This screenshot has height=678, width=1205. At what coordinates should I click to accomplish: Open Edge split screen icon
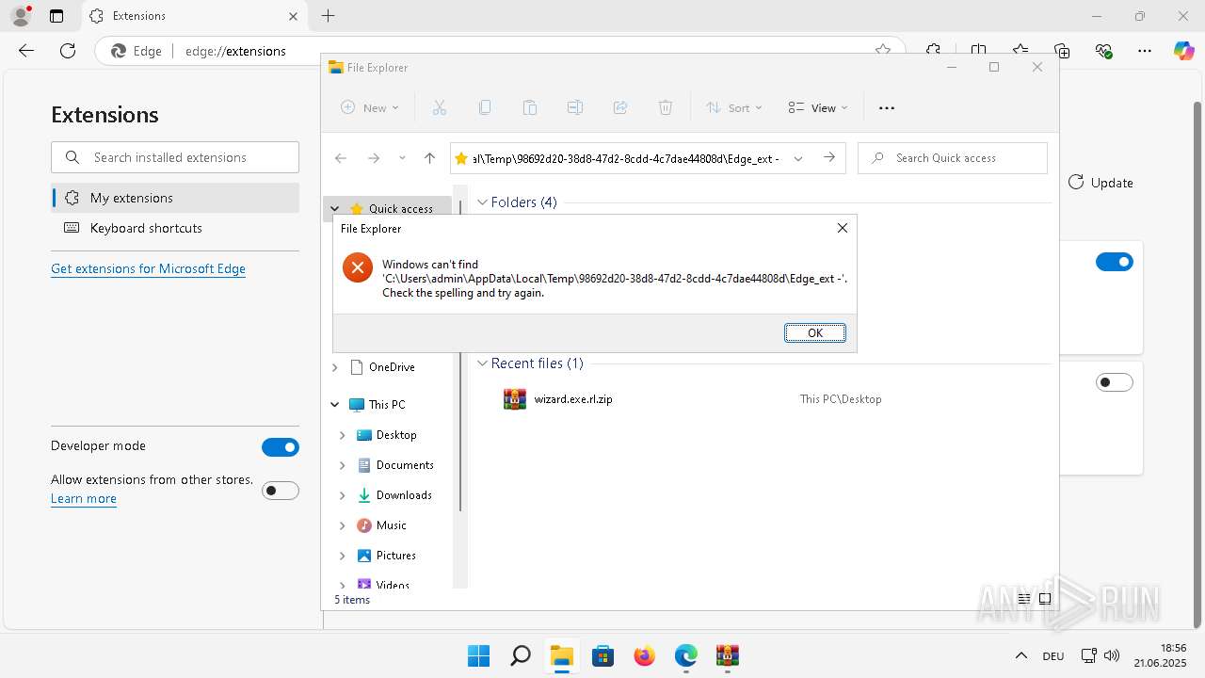click(979, 51)
